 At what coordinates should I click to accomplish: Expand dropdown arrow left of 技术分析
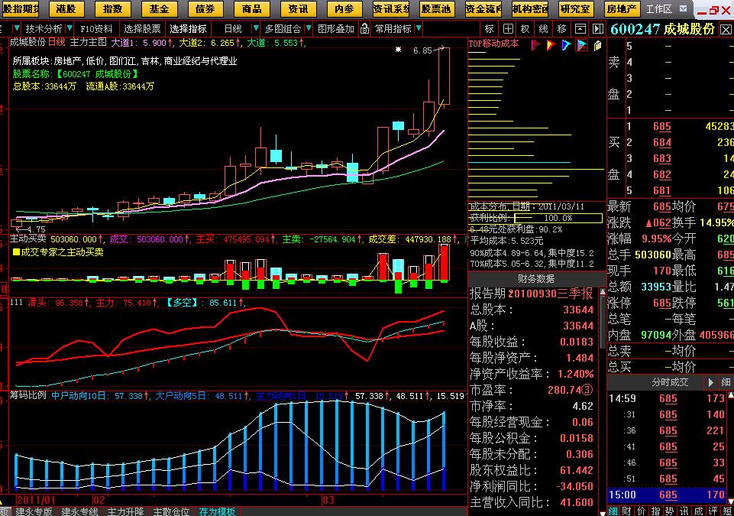point(17,29)
